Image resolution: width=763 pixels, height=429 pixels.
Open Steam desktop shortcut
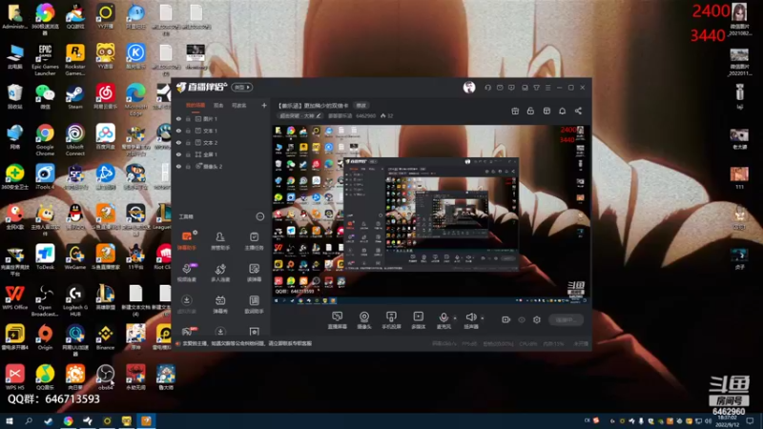click(75, 96)
